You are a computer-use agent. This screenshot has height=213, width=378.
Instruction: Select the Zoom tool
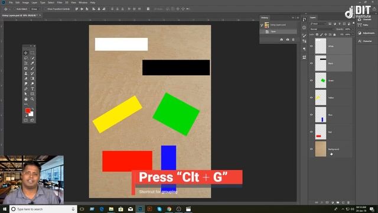(x=32, y=99)
